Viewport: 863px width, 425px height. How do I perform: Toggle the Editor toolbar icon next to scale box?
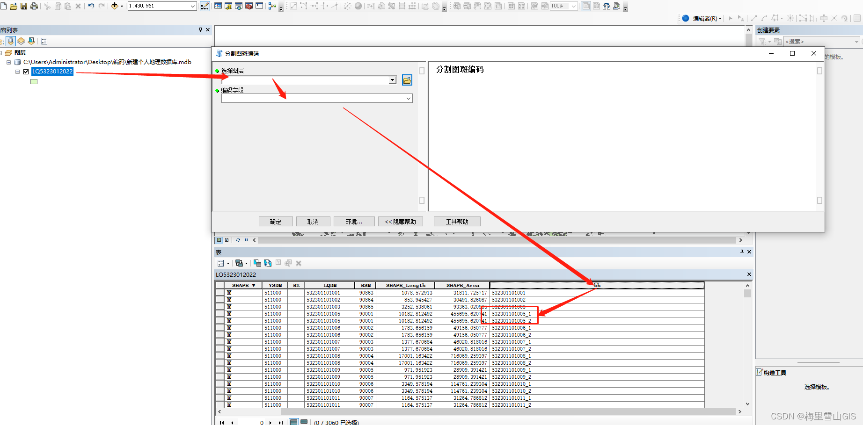tap(205, 6)
